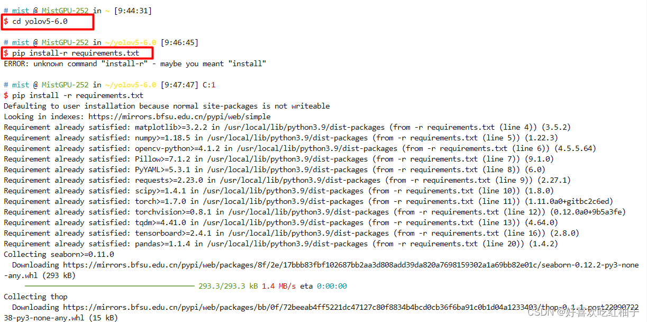Click the corrected 'pip install -r requirements.txt' line

[x=74, y=96]
